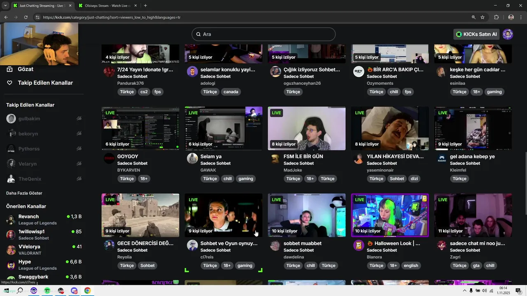Open the Halloween Look stream thumbnail
The height and width of the screenshot is (296, 527).
[390, 215]
